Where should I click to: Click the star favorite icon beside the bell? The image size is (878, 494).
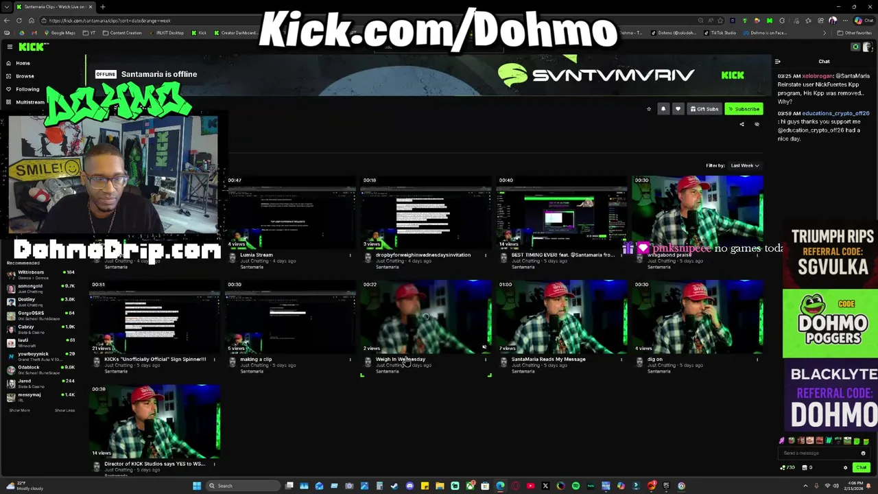649,109
